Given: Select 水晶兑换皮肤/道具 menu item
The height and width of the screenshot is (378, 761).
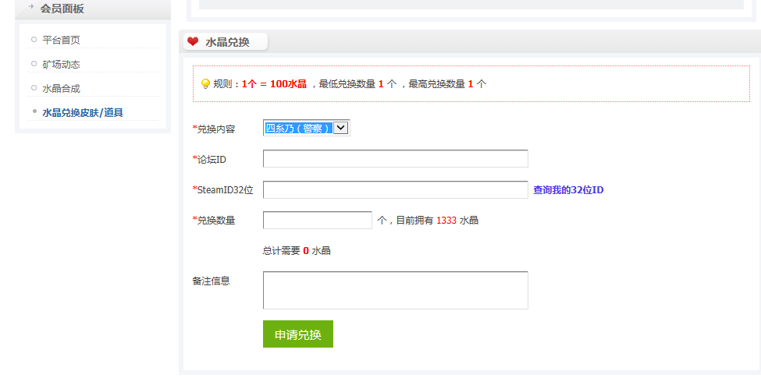Looking at the screenshot, I should (83, 113).
